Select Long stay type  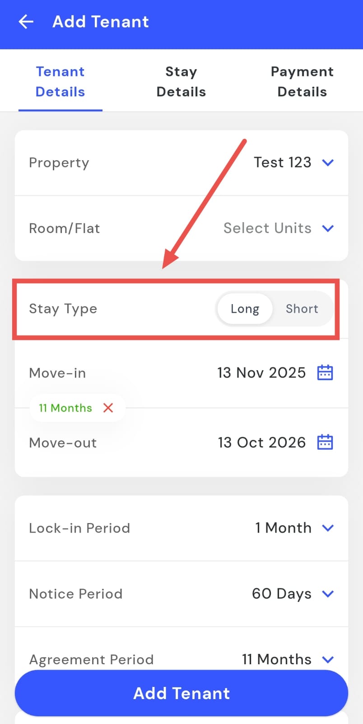click(245, 309)
